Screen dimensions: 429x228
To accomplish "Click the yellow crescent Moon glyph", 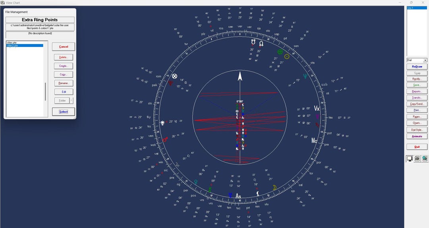I will (x=274, y=187).
